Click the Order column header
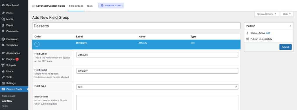Image resolution: width=297 pixels, height=110 pixels. [x=38, y=36]
